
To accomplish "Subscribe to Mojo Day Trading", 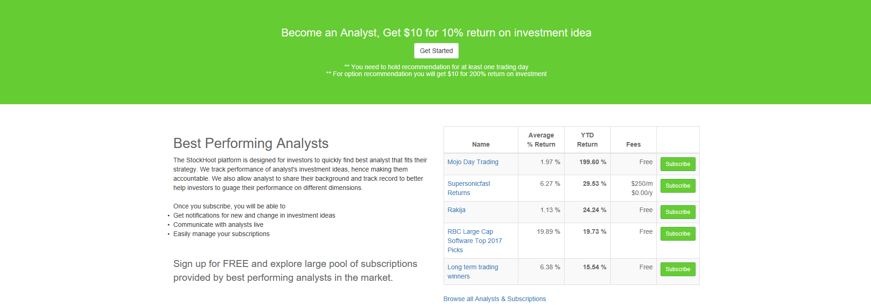I will 677,164.
